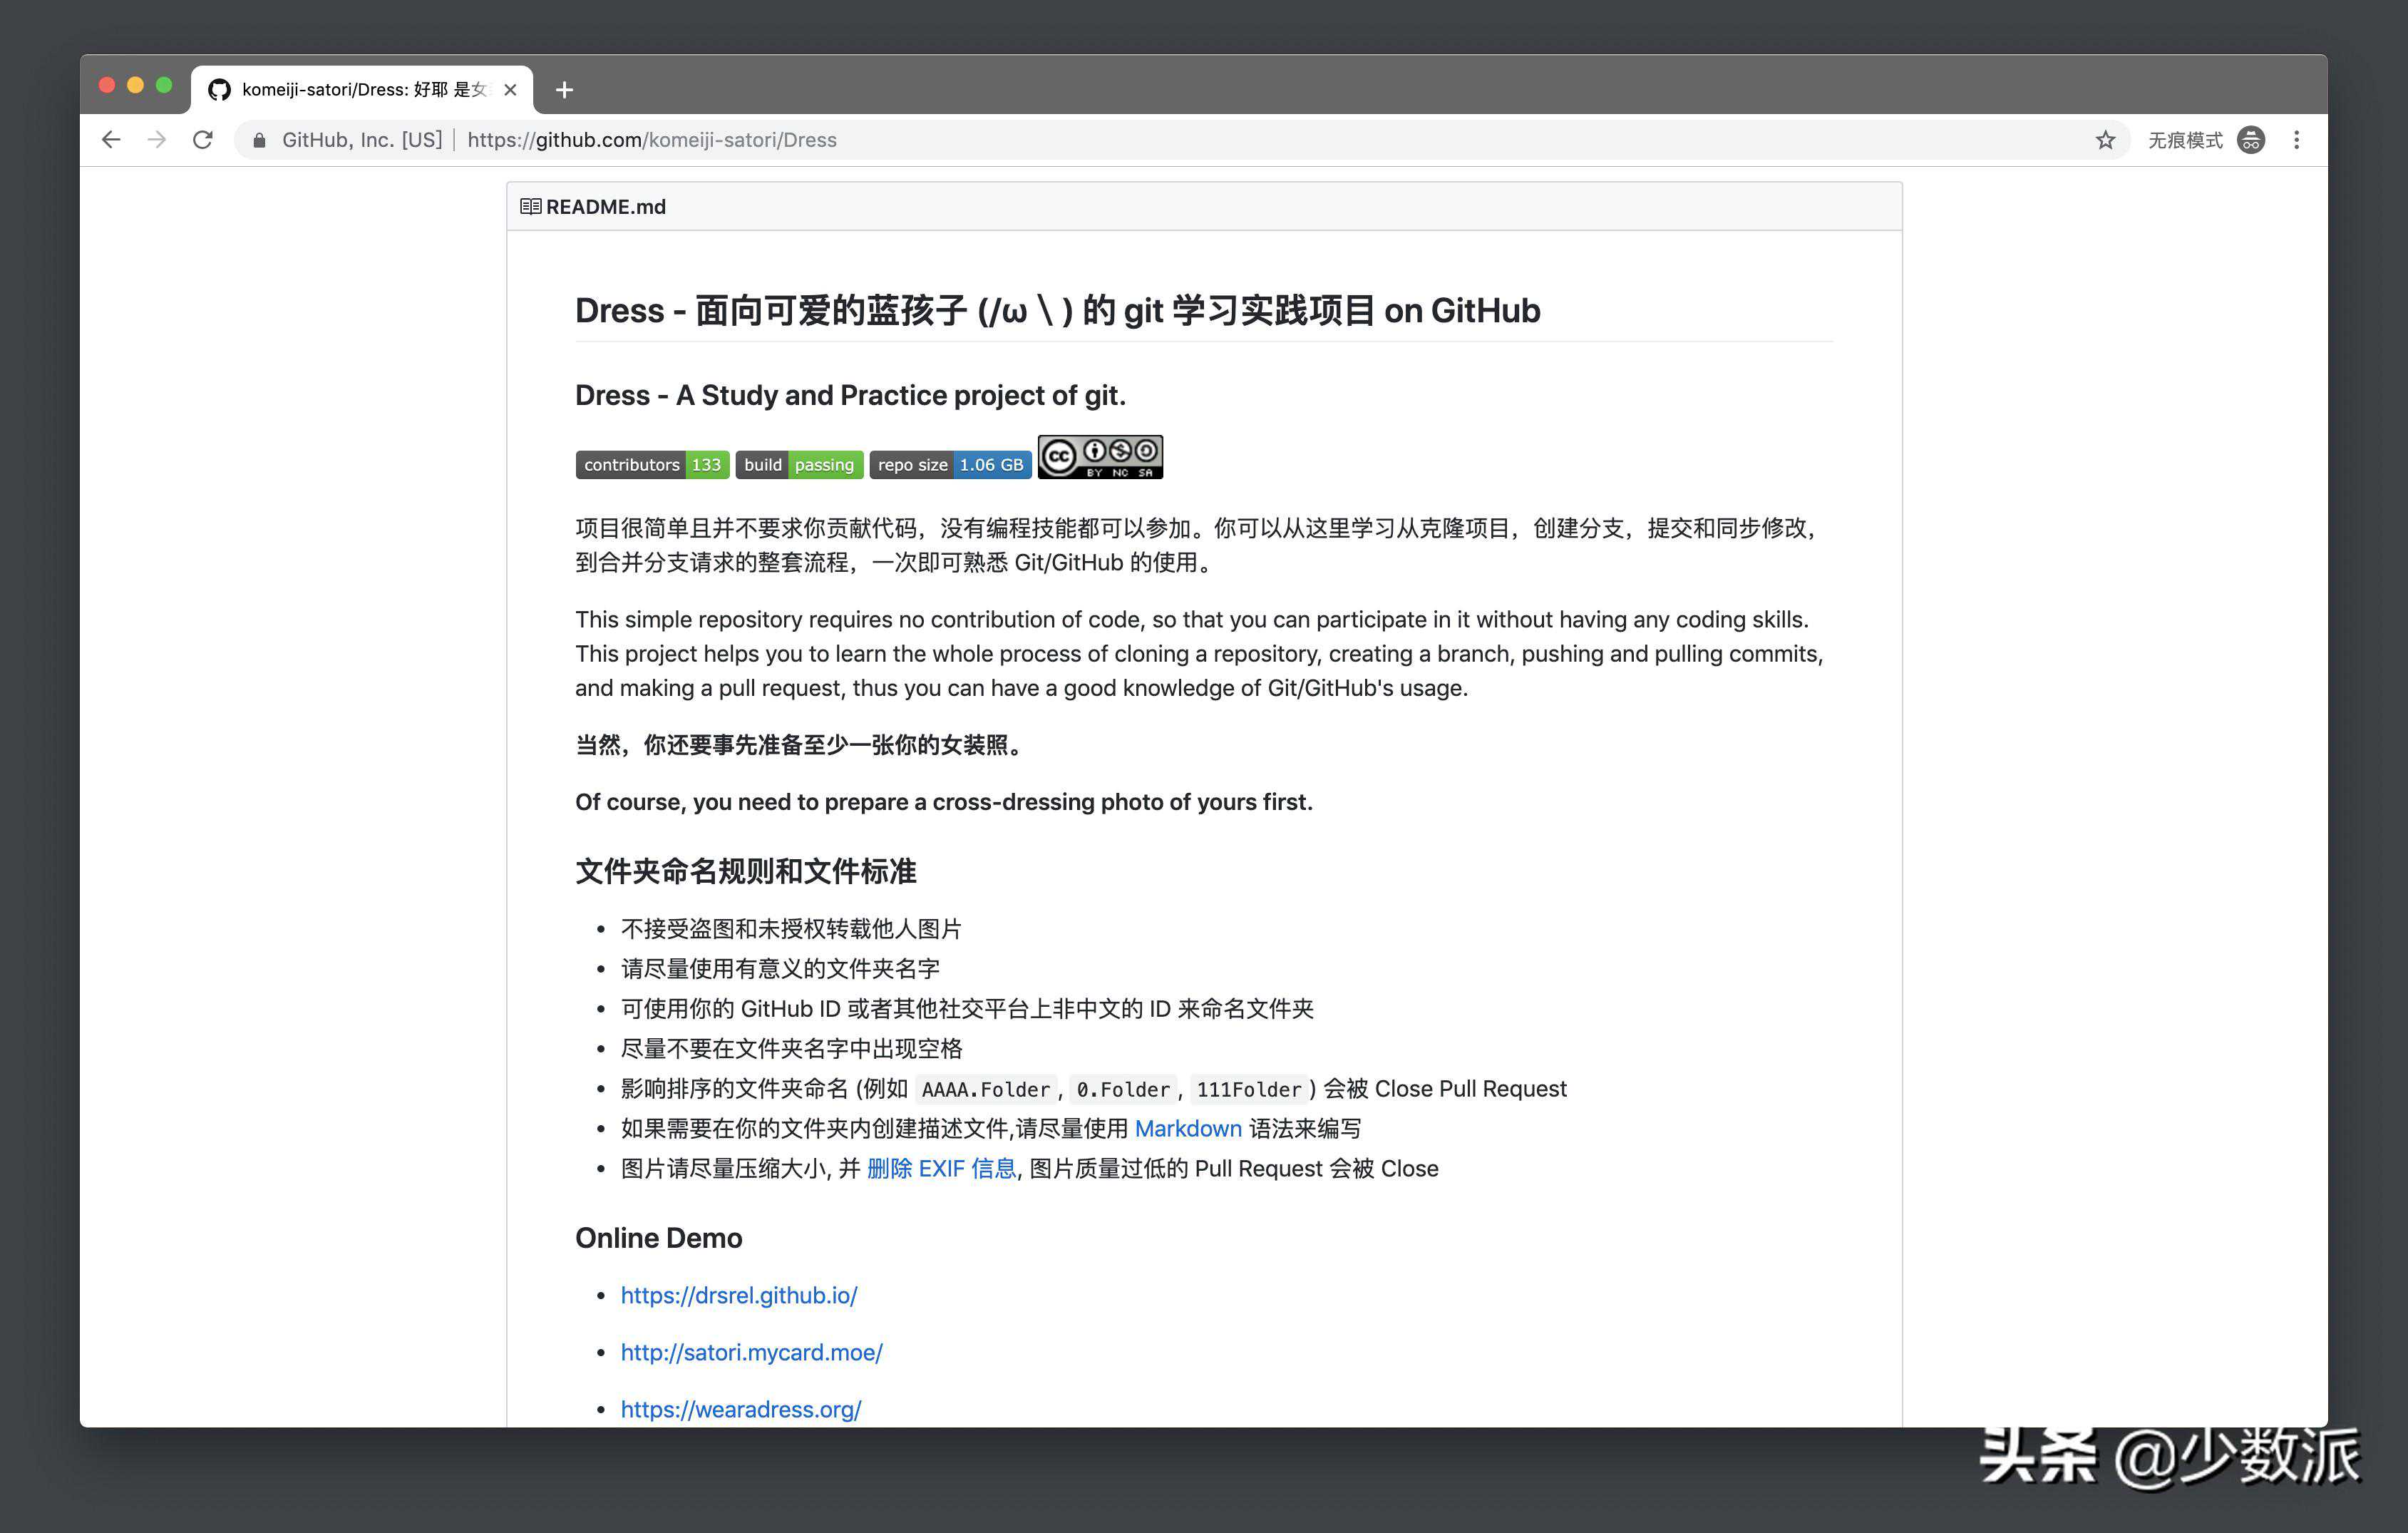Click the browser back arrow
2408x1533 pixels.
pyautogui.click(x=111, y=140)
